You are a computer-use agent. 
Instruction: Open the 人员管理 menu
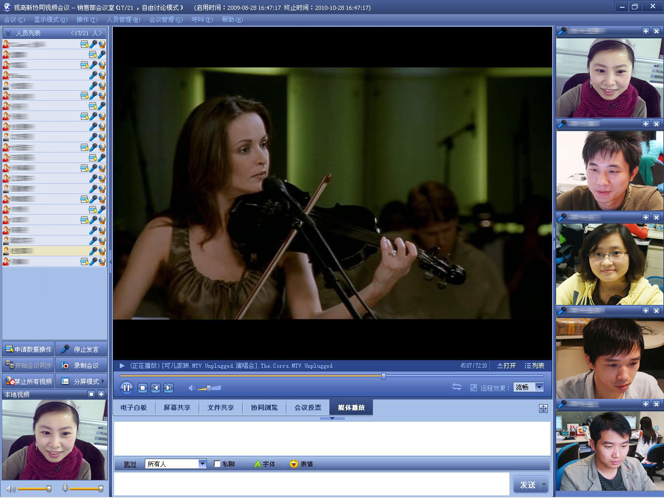(123, 20)
